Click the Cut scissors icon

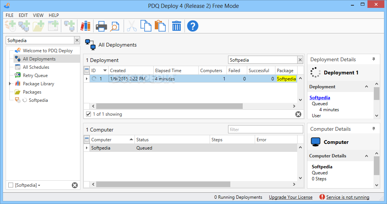132,26
